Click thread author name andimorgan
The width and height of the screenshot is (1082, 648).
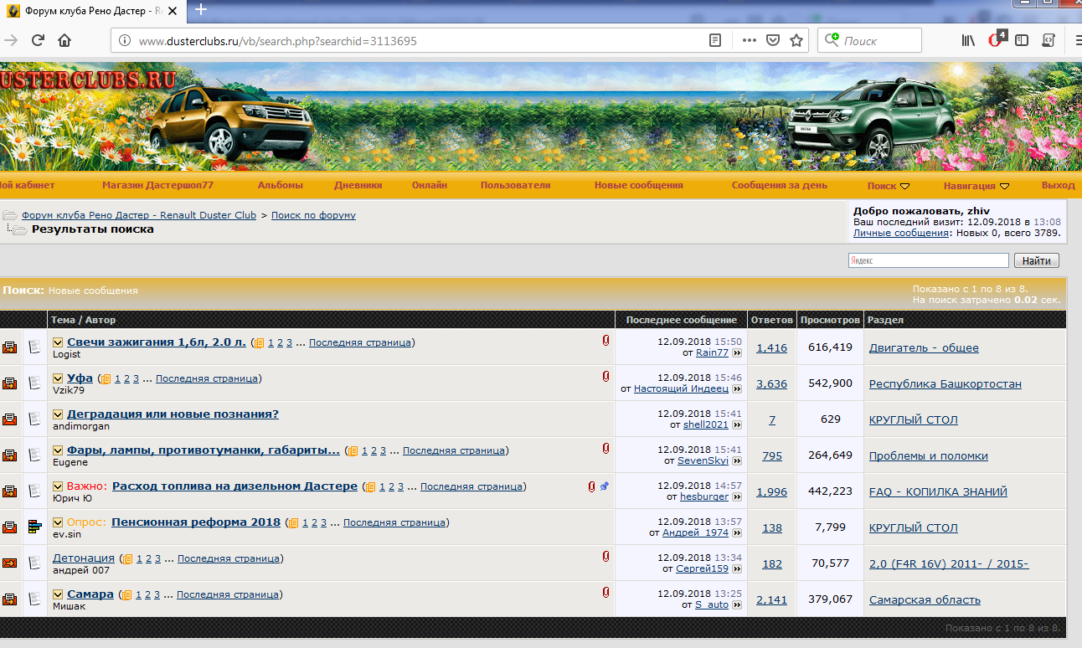(81, 426)
